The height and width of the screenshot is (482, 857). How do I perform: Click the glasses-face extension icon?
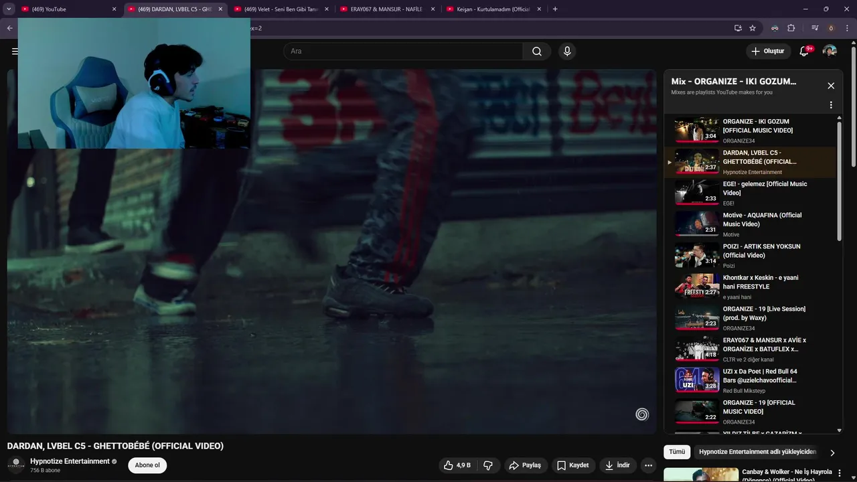point(775,28)
